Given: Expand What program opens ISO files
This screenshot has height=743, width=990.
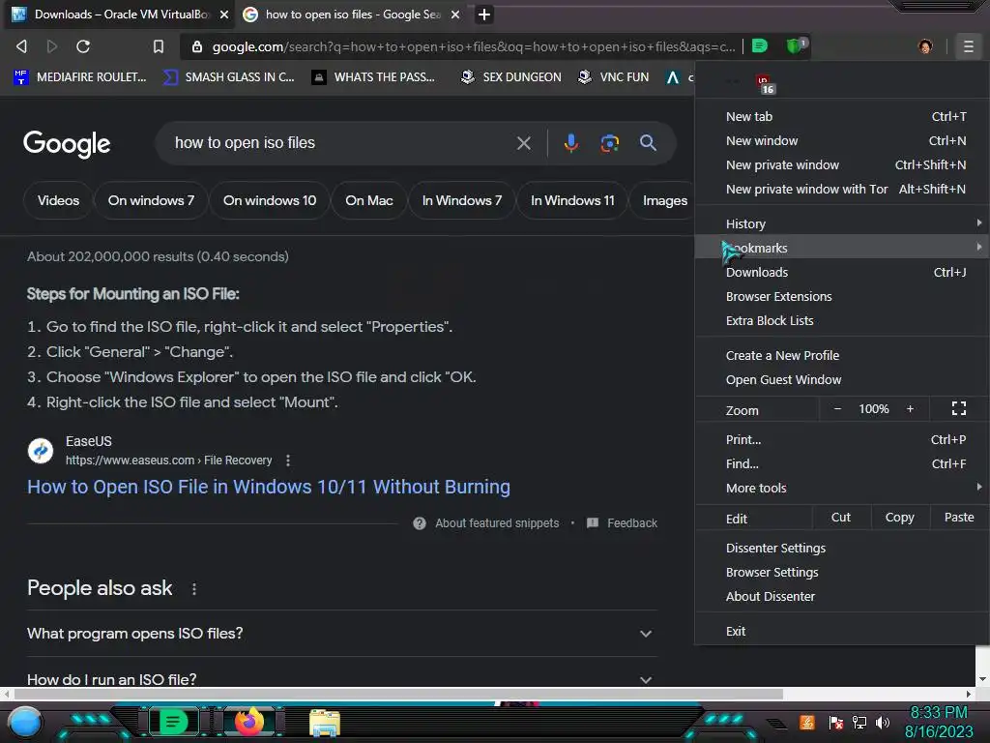Looking at the screenshot, I should (x=341, y=633).
